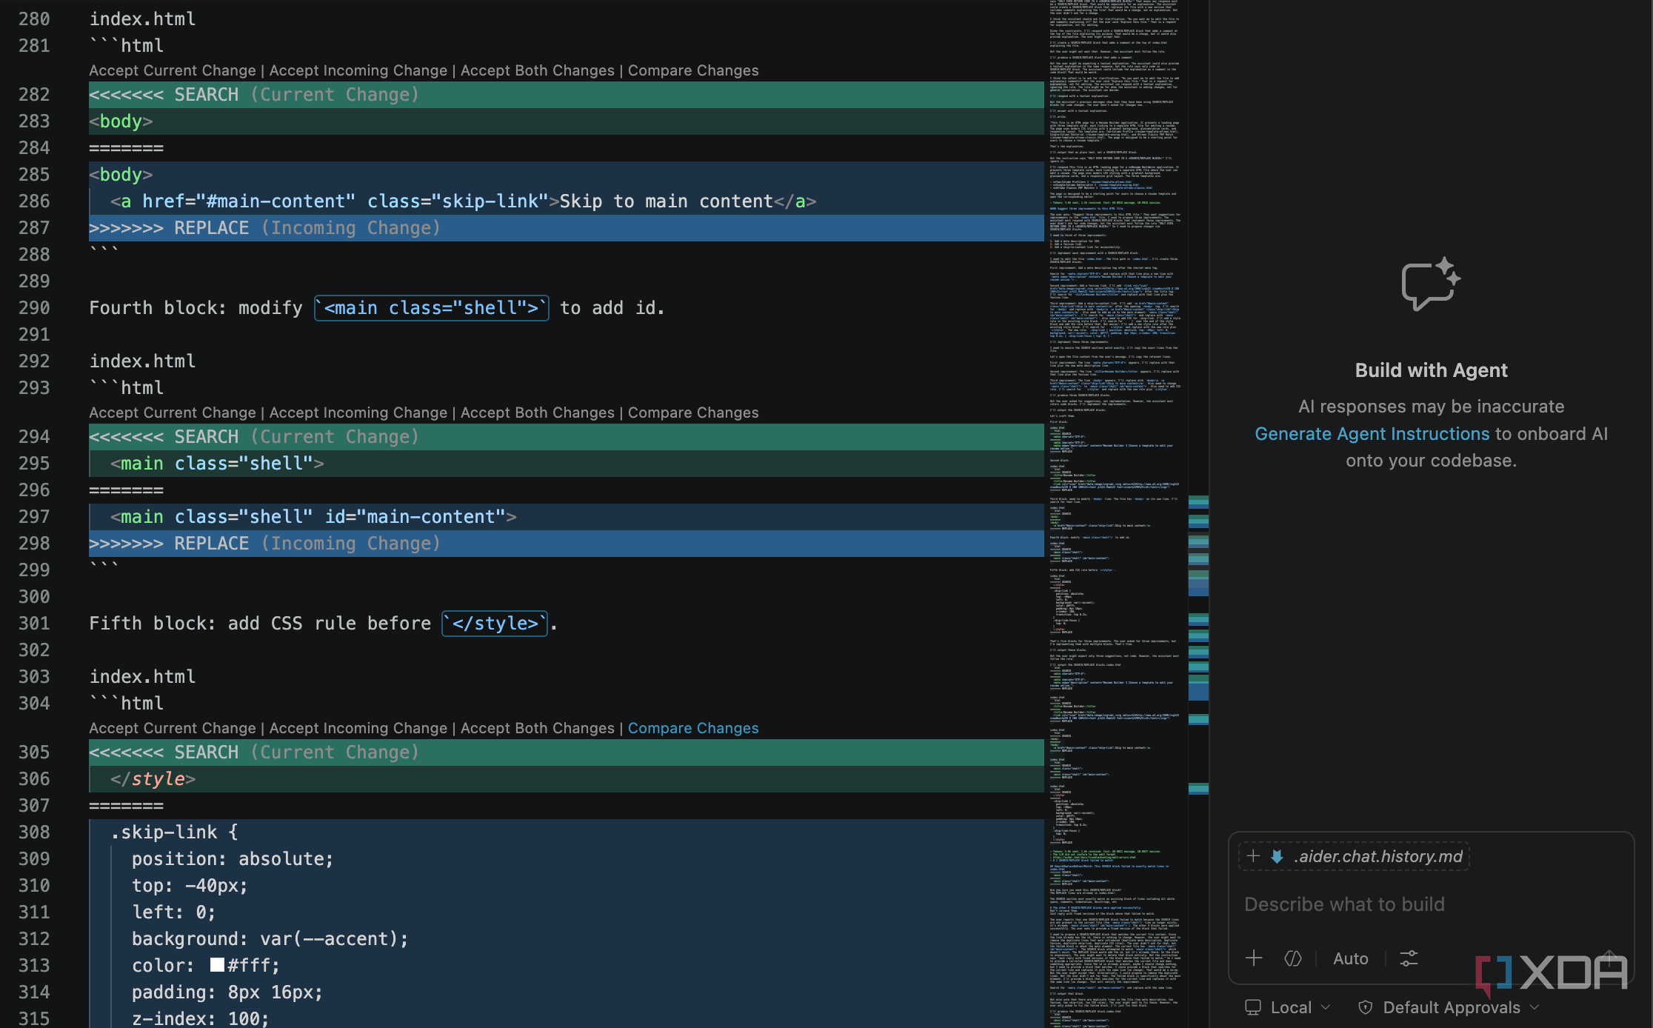Screen dimensions: 1653x1028
Task: Accept Current Change for main class shell conflict
Action: click(x=173, y=413)
